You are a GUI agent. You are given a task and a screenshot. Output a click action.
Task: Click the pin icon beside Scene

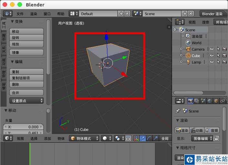point(178,111)
